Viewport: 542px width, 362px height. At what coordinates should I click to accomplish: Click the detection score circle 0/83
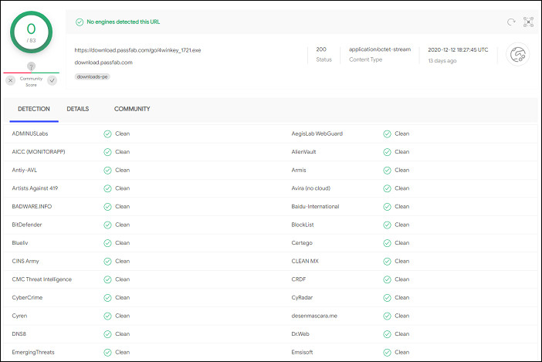point(31,32)
